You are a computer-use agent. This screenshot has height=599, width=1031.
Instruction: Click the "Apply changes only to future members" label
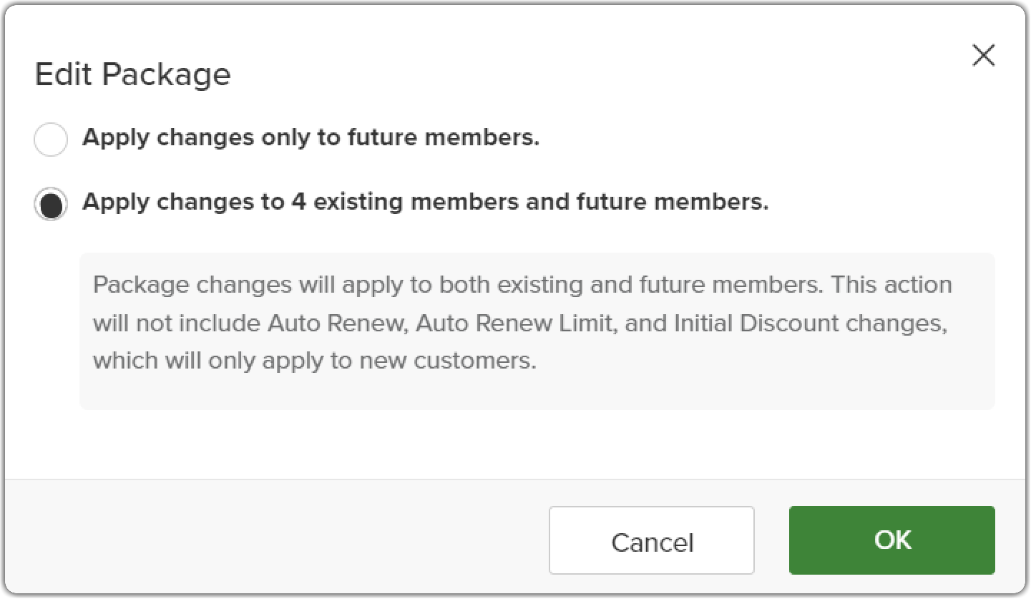pyautogui.click(x=311, y=137)
